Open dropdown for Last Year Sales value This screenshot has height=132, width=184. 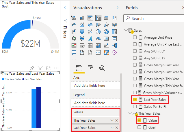click(112, 128)
